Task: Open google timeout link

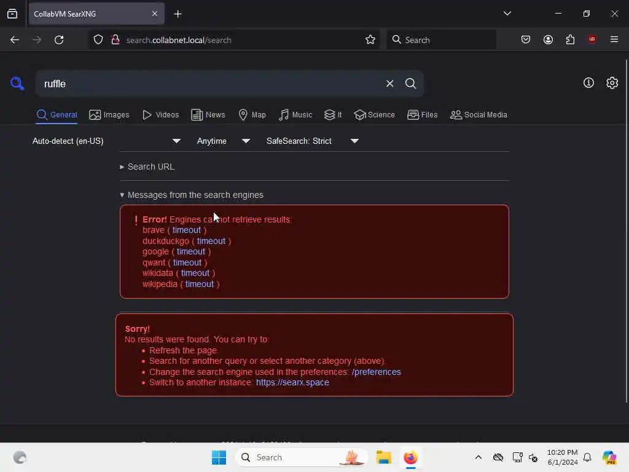Action: (191, 251)
